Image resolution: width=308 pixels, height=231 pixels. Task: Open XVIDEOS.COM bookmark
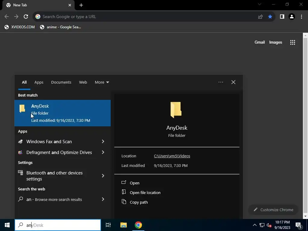[20, 27]
